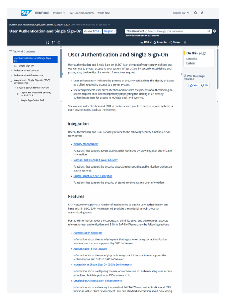Click the Features section heading

[x=76, y=197]
